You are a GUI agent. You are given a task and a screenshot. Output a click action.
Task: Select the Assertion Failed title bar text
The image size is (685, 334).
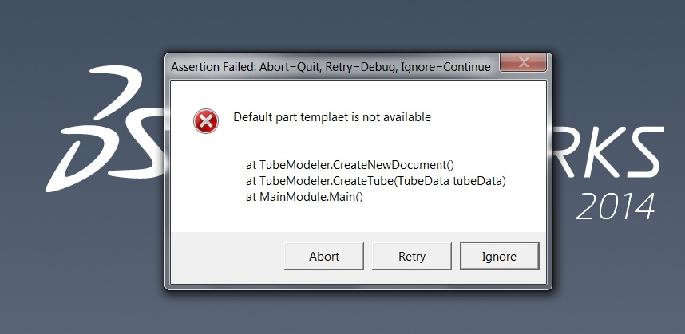[331, 67]
